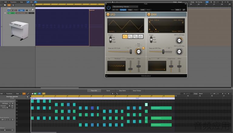Toggle the Modulator plugin power button

109,8
